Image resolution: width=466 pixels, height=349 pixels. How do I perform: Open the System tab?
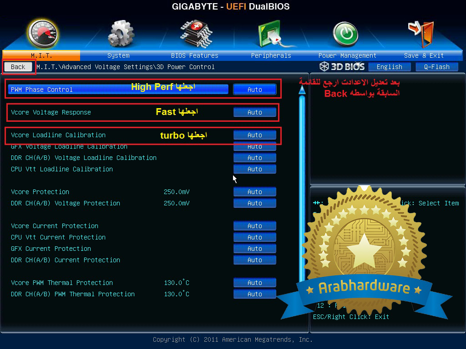tap(118, 55)
